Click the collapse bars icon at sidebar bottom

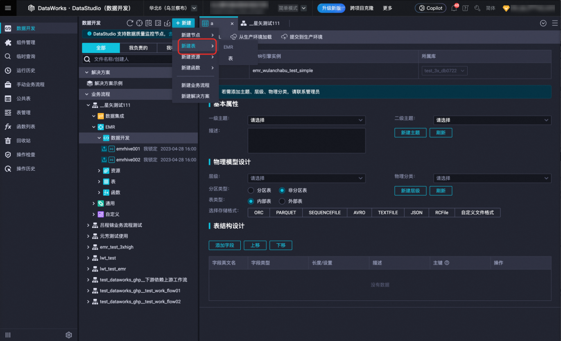(x=8, y=335)
